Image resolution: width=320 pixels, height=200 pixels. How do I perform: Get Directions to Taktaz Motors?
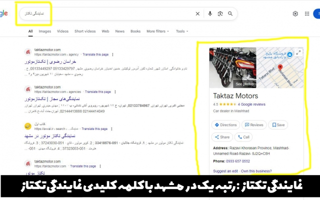pyautogui.click(x=225, y=125)
